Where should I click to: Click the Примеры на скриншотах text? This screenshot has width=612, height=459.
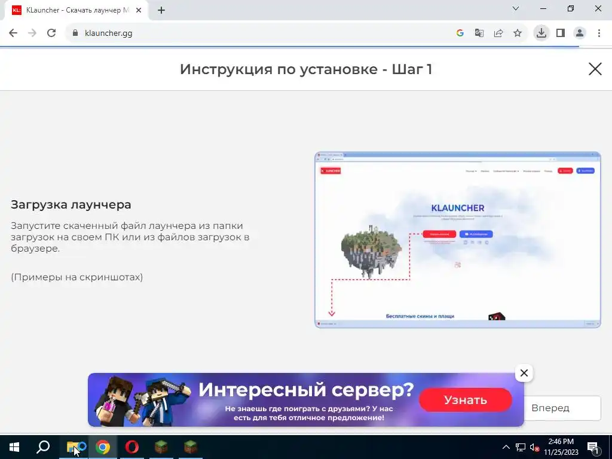point(77,277)
